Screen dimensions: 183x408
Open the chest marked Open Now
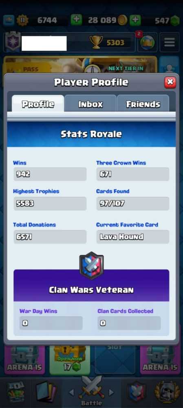(x=70, y=360)
